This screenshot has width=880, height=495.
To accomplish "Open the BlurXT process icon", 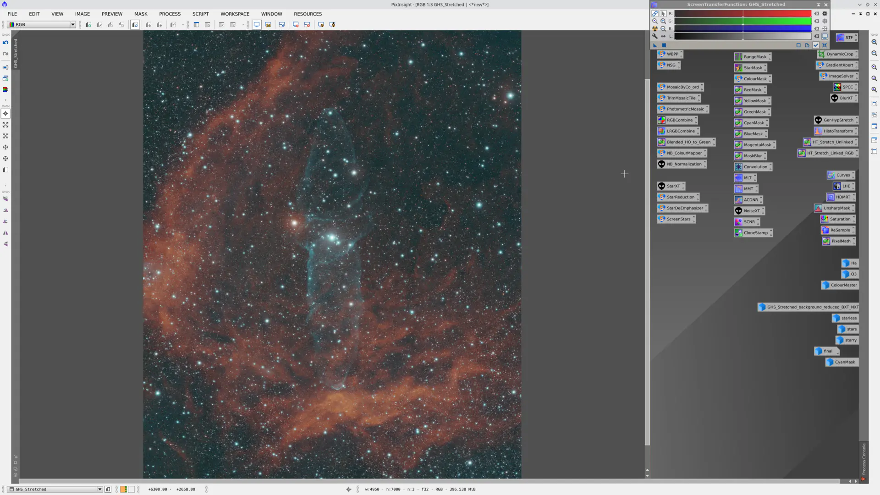I will pos(844,98).
